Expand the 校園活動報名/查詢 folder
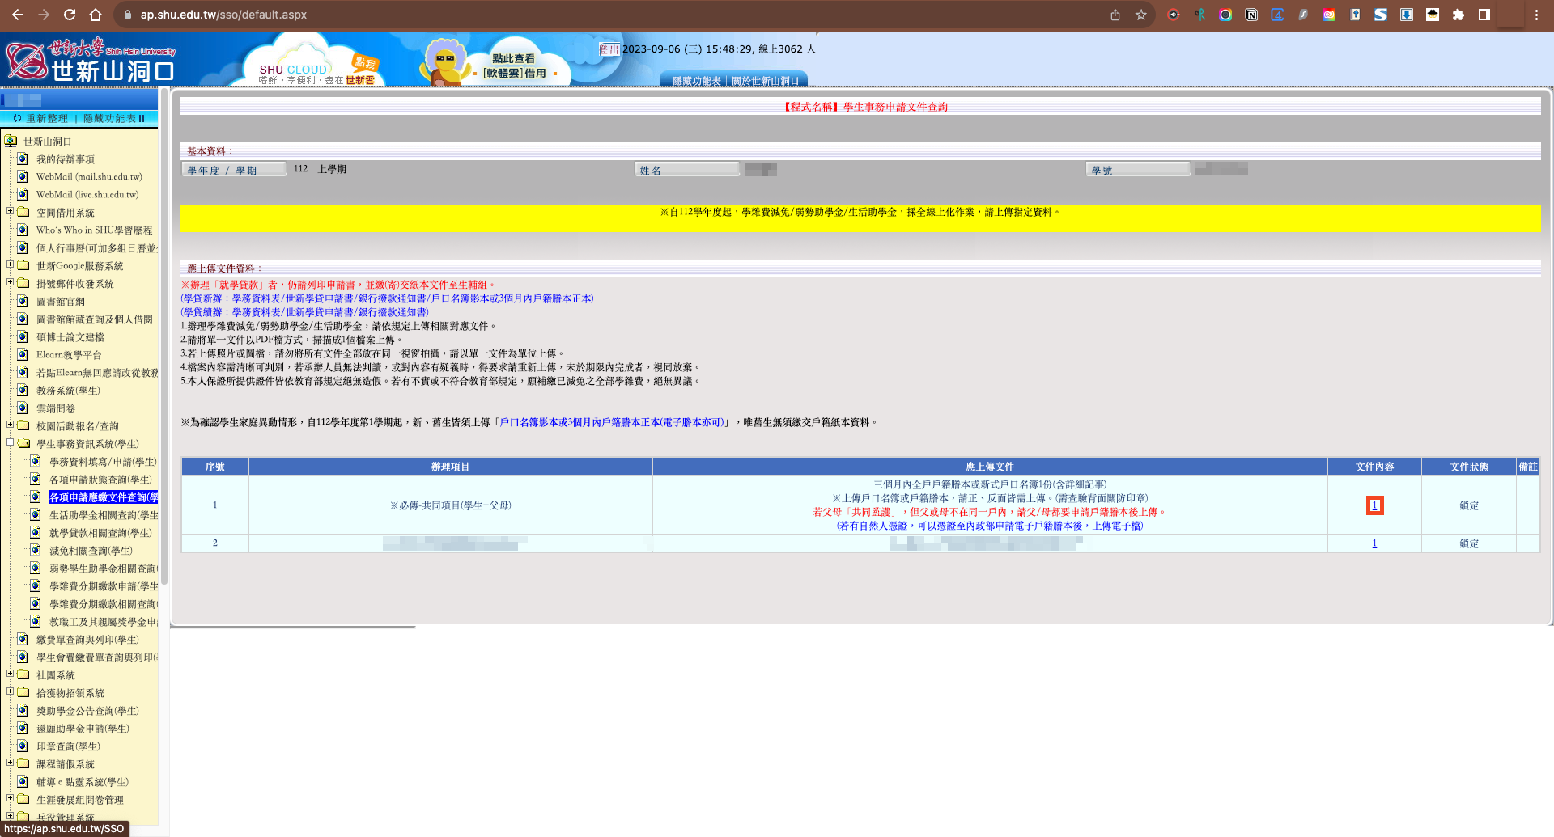This screenshot has height=837, width=1554. coord(10,425)
